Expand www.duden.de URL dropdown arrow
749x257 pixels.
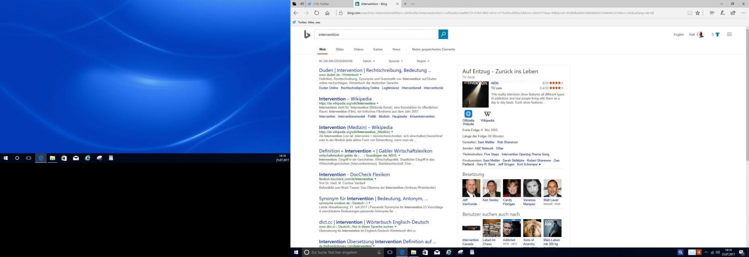coord(360,75)
